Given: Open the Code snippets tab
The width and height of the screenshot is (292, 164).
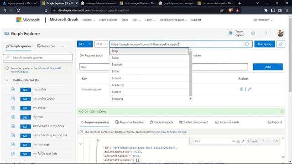Looking at the screenshot, I should pyautogui.click(x=162, y=122).
